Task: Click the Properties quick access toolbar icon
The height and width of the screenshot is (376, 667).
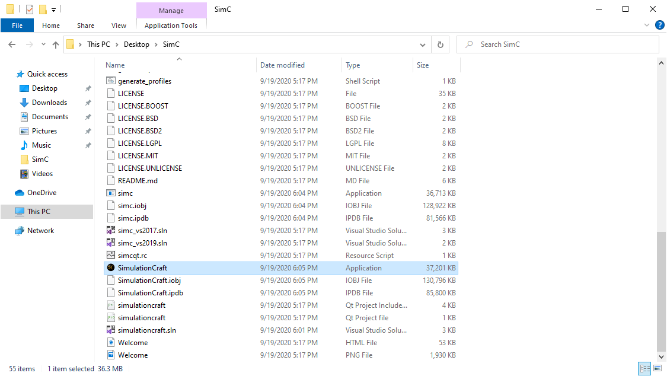Action: 30,9
